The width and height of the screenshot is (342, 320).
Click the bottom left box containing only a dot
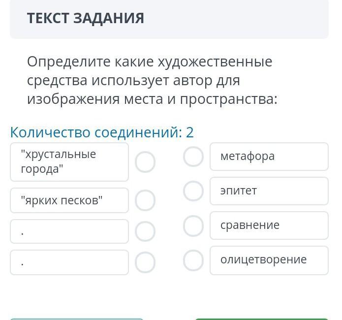coord(69,262)
